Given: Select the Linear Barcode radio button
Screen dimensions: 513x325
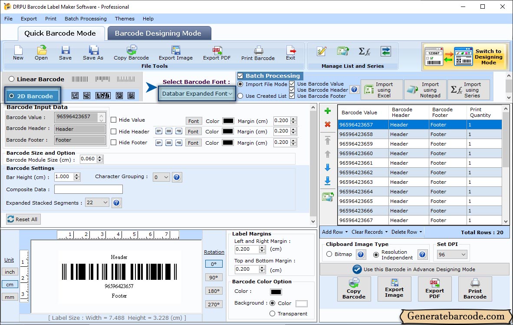Looking at the screenshot, I should click(x=12, y=79).
